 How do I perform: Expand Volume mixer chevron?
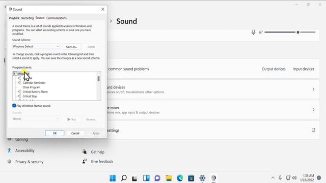click(313, 110)
